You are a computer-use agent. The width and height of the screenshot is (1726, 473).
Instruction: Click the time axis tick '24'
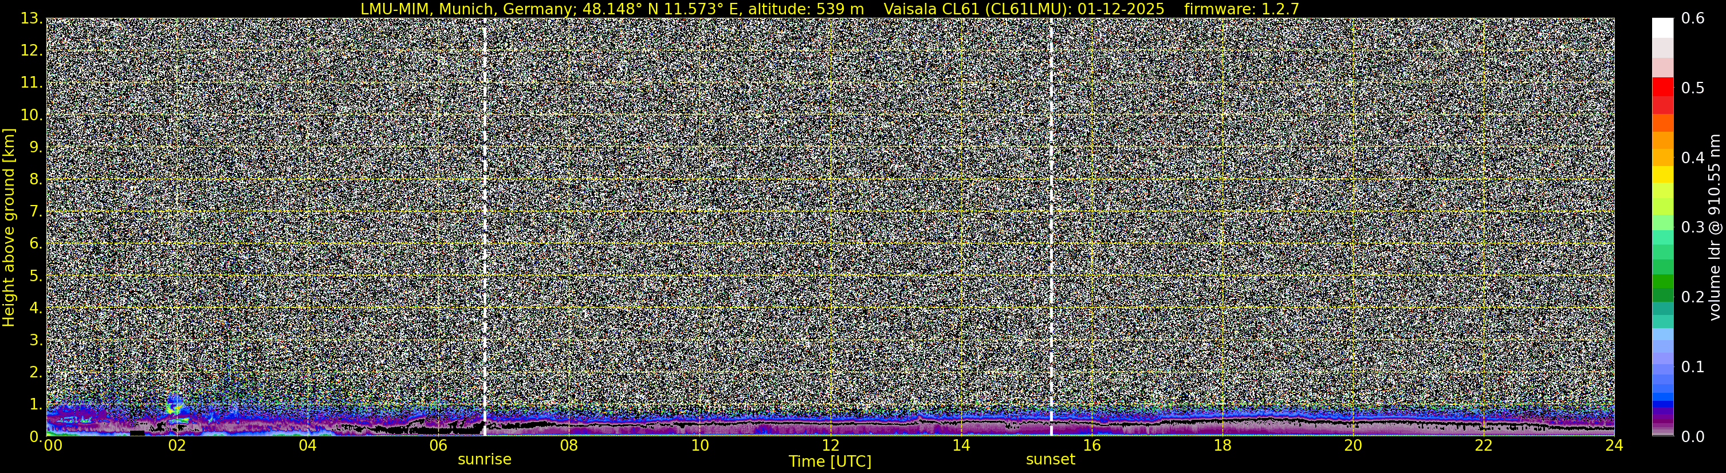pyautogui.click(x=1614, y=446)
